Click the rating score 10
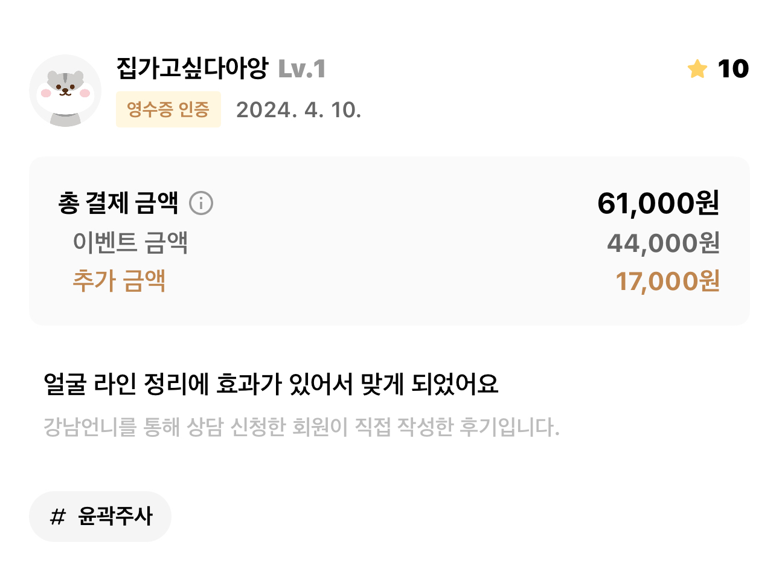Viewport: 779px width, 577px height. 733,69
